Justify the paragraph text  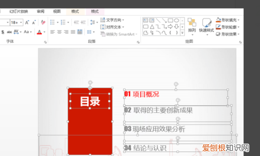[x=73, y=32]
